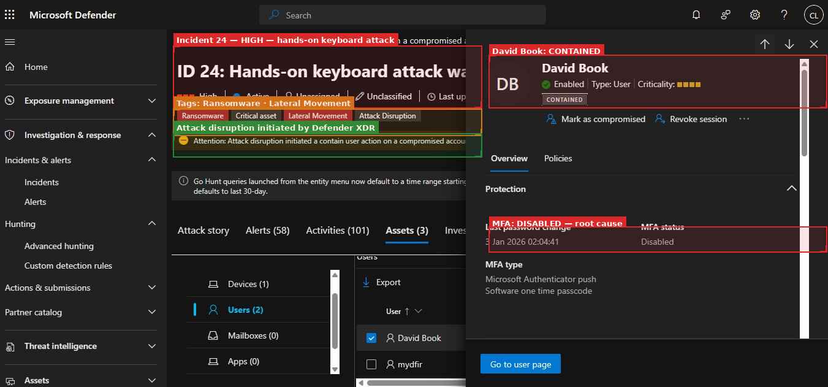
Task: Collapse Incidents & alerts group
Action: (x=152, y=160)
